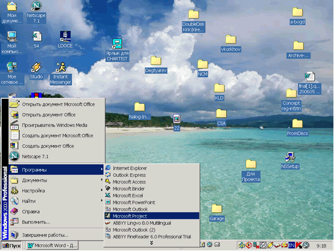The width and height of the screenshot is (334, 251).
Task: Expand the Программы submenu
Action: point(56,170)
